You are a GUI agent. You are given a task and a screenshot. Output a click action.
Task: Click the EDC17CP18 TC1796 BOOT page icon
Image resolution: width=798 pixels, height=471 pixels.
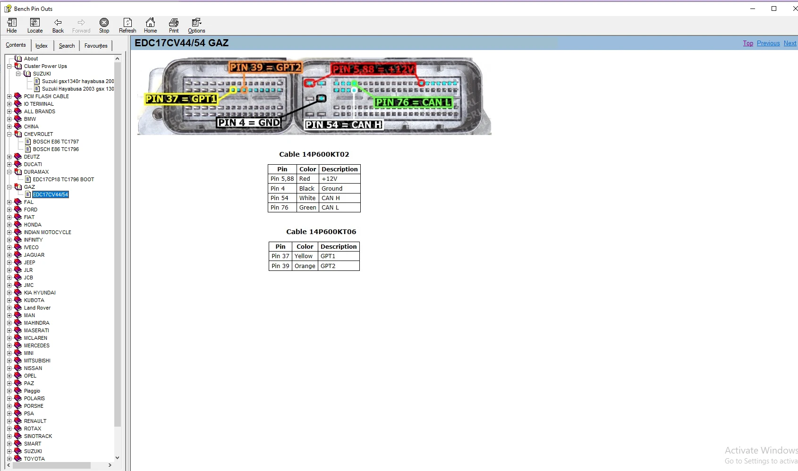click(28, 179)
